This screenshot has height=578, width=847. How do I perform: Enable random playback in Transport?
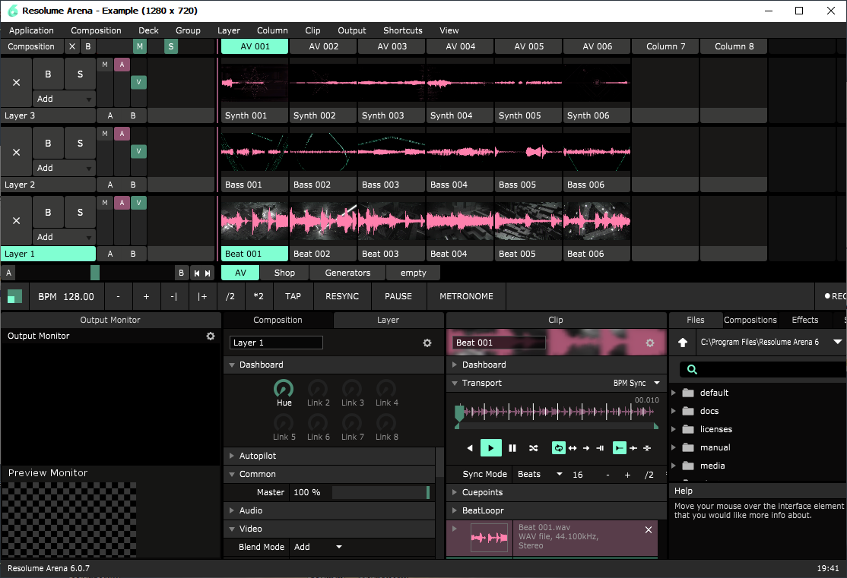coord(533,448)
